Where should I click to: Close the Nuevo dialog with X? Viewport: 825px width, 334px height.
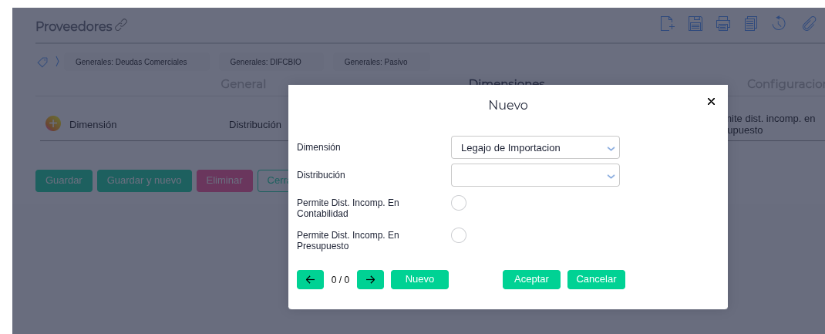(x=711, y=101)
